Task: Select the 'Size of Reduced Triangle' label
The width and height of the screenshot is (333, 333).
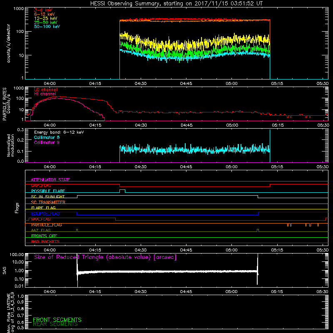Action: (105, 257)
